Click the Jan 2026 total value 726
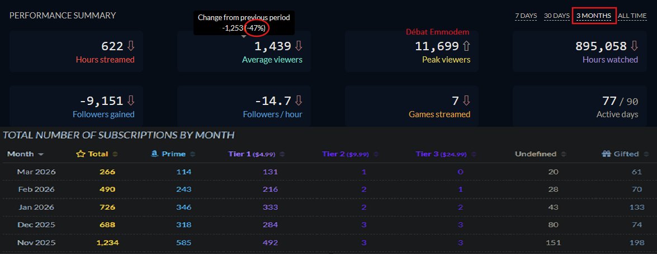 pos(107,207)
